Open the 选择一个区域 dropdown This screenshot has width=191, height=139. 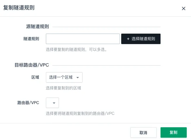coord(64,77)
